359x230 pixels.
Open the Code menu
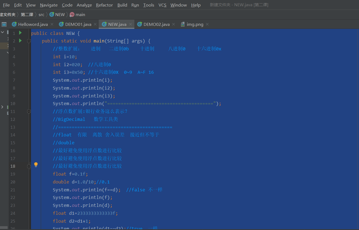pos(67,5)
